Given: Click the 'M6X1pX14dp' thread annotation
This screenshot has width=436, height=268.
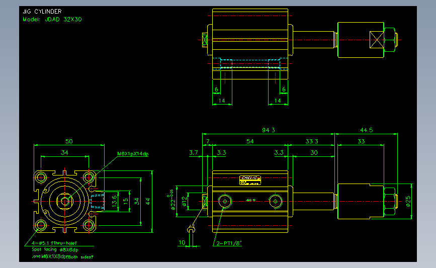Looking at the screenshot, I should coord(133,154).
